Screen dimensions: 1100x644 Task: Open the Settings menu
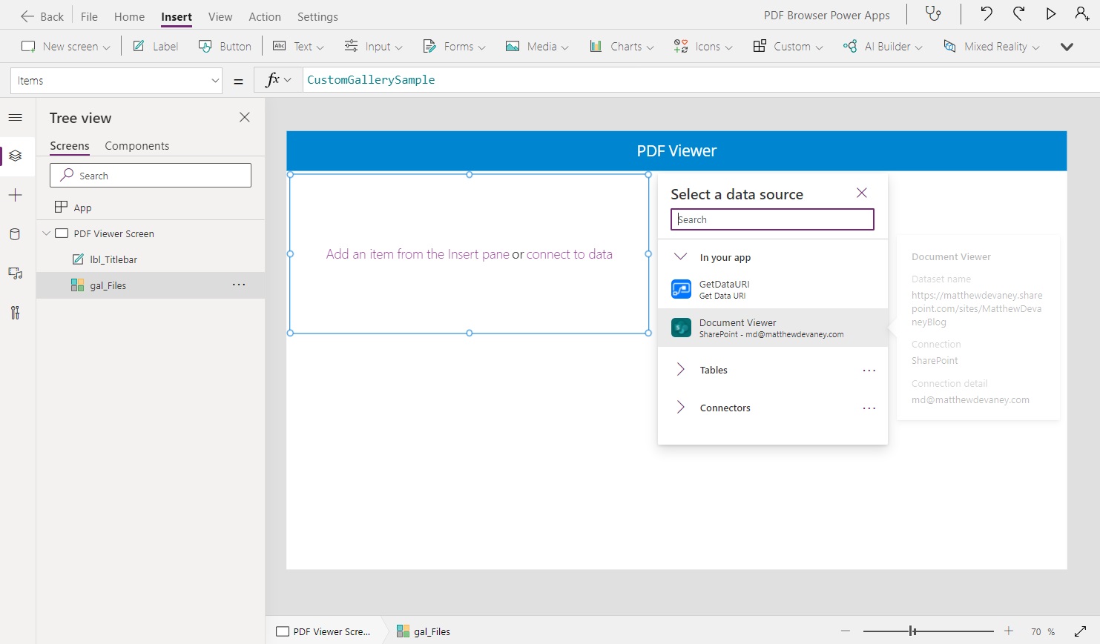click(x=317, y=16)
